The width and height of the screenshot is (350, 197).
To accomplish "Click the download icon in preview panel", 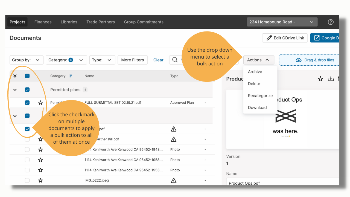I will click(331, 79).
